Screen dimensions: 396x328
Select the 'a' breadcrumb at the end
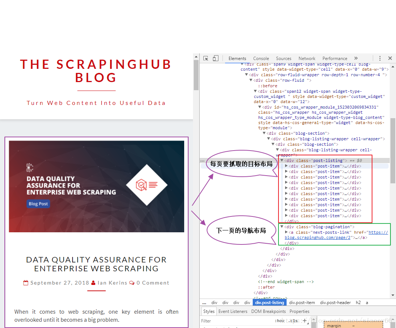point(367,303)
